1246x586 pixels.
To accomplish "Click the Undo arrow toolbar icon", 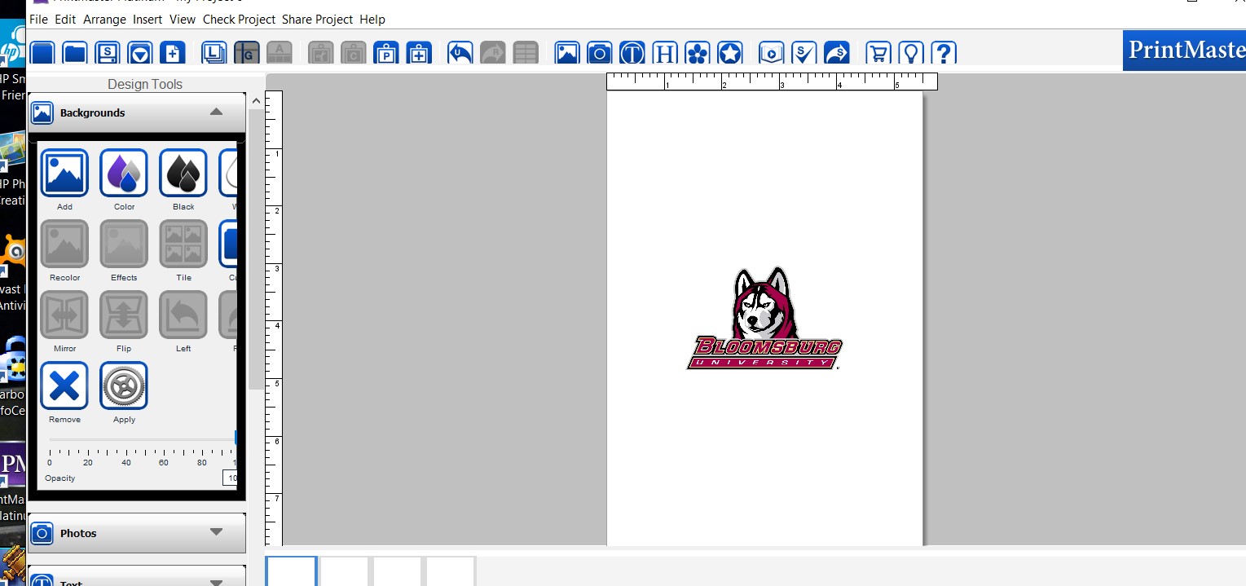I will coord(460,53).
